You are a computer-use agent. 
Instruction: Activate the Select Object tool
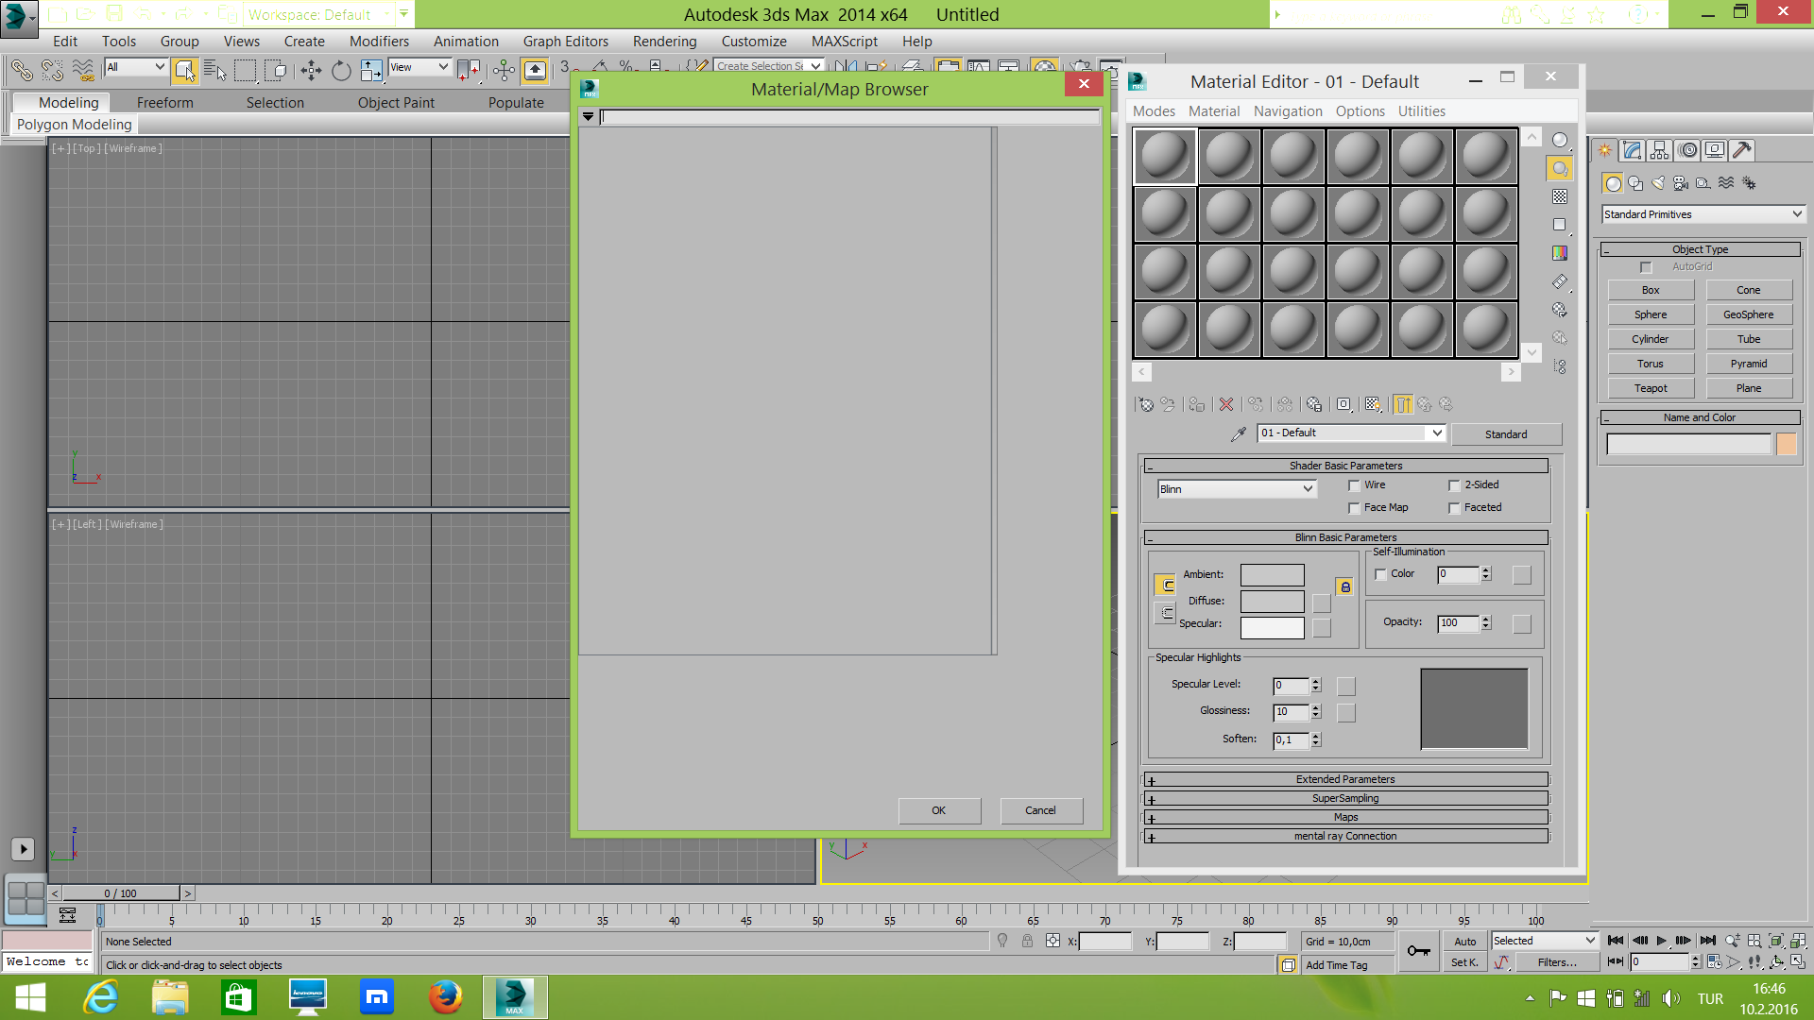click(x=184, y=70)
